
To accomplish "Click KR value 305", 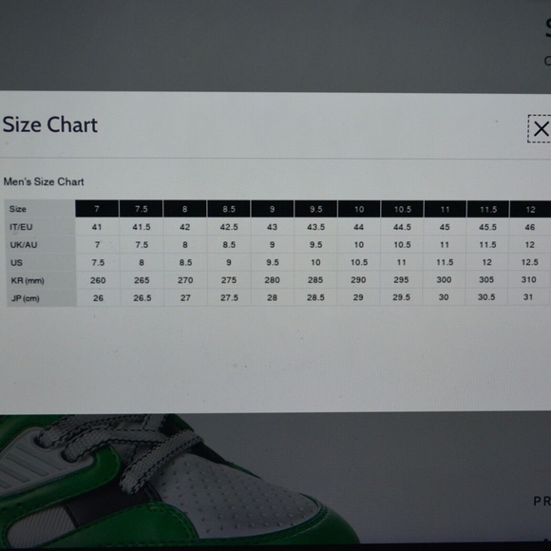I will coord(486,279).
